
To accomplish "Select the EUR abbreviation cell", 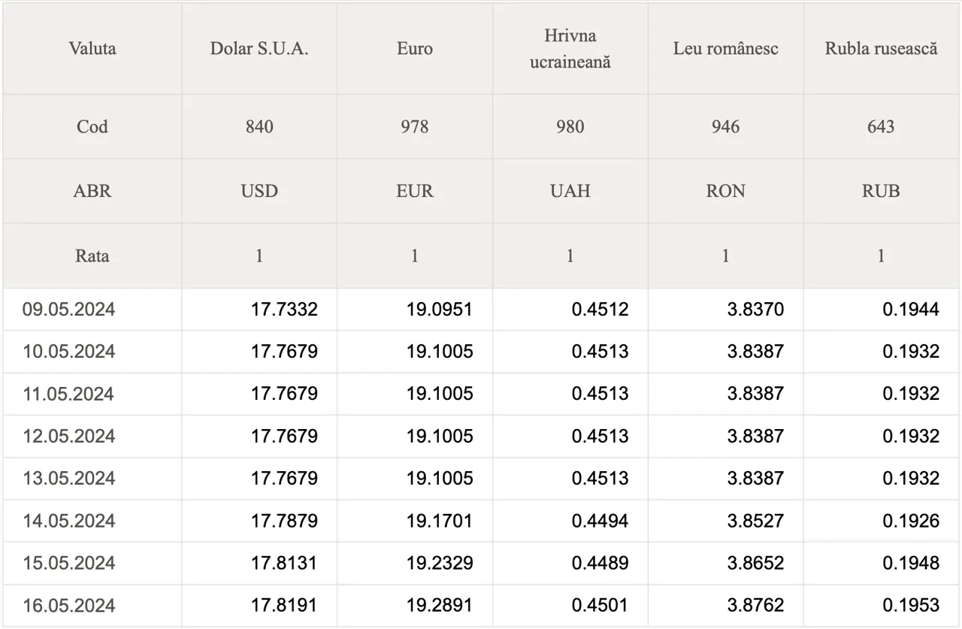I will click(x=415, y=191).
